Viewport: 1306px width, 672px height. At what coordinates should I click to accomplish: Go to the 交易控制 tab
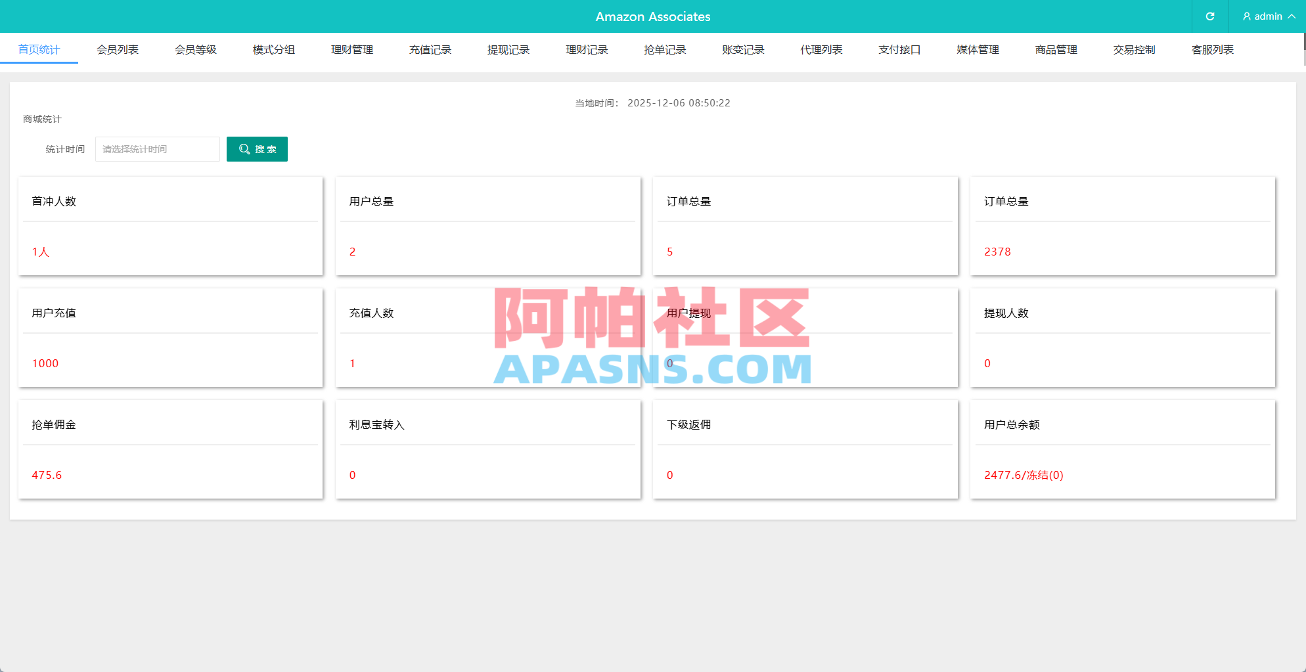[x=1135, y=50]
